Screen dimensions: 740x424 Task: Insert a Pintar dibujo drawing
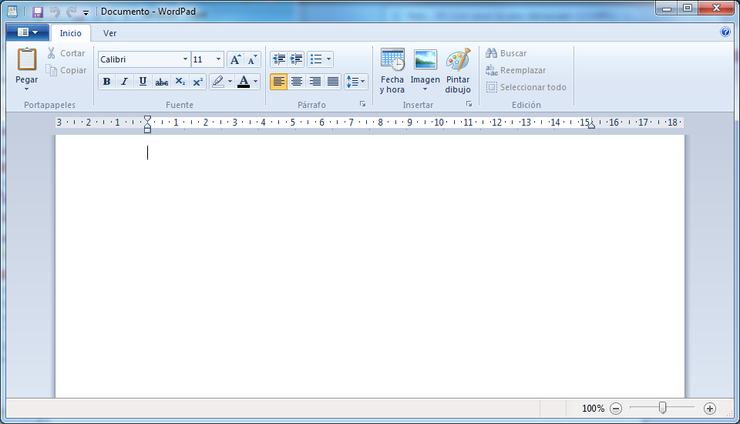point(458,71)
